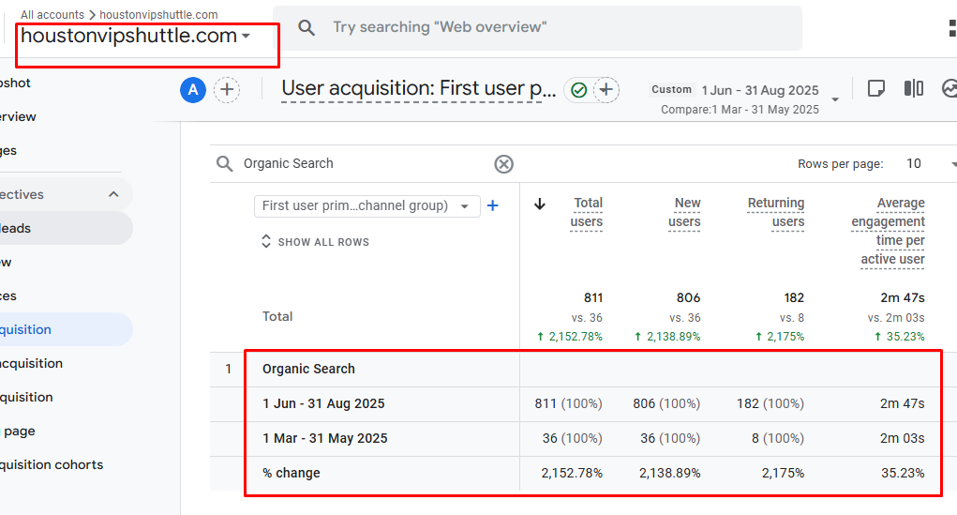Open the First user primary channel group dropdown
The width and height of the screenshot is (957, 515).
click(366, 206)
